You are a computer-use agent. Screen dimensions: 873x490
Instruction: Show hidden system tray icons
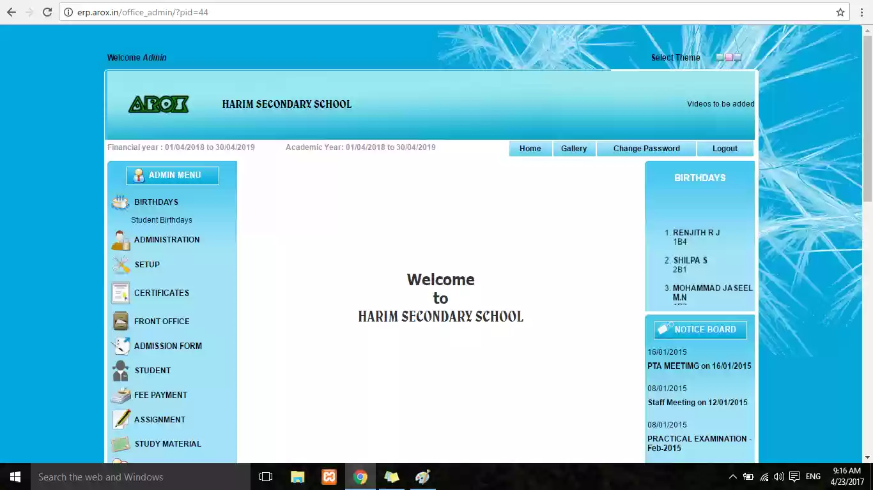(x=732, y=477)
